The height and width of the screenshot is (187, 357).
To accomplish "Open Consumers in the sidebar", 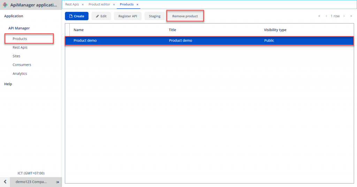I will pos(22,65).
